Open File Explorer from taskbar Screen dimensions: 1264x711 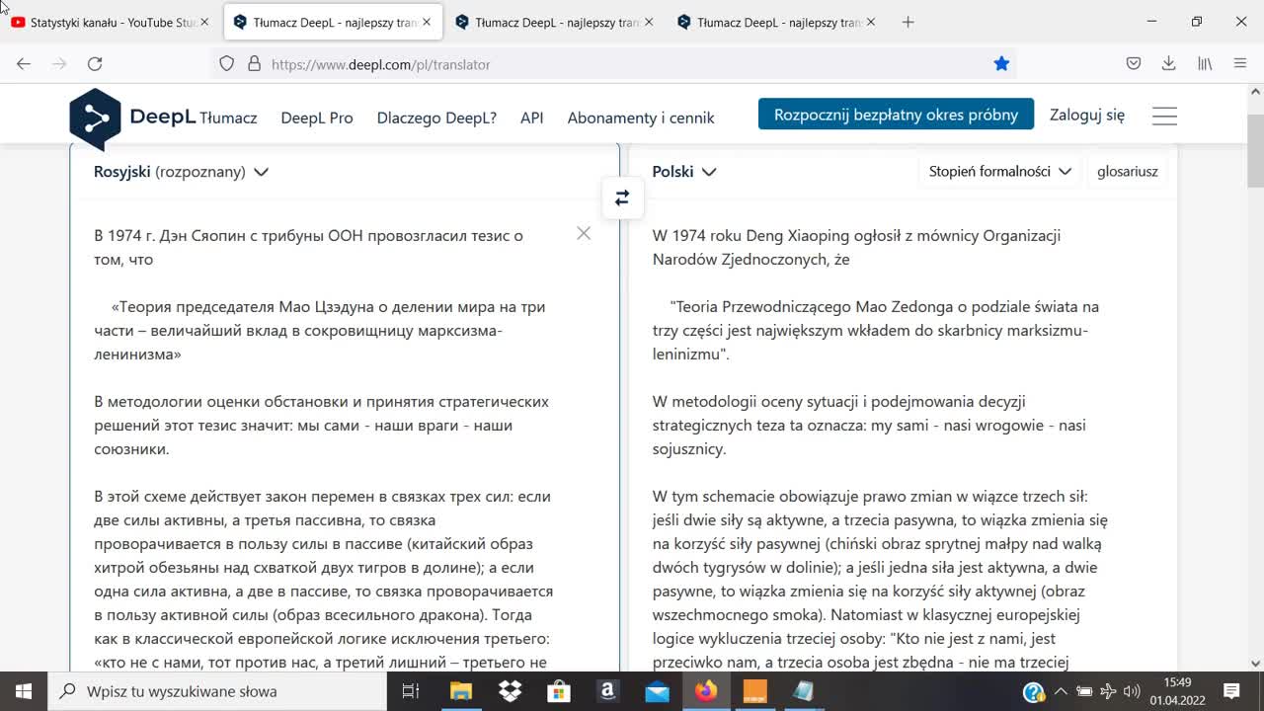460,691
